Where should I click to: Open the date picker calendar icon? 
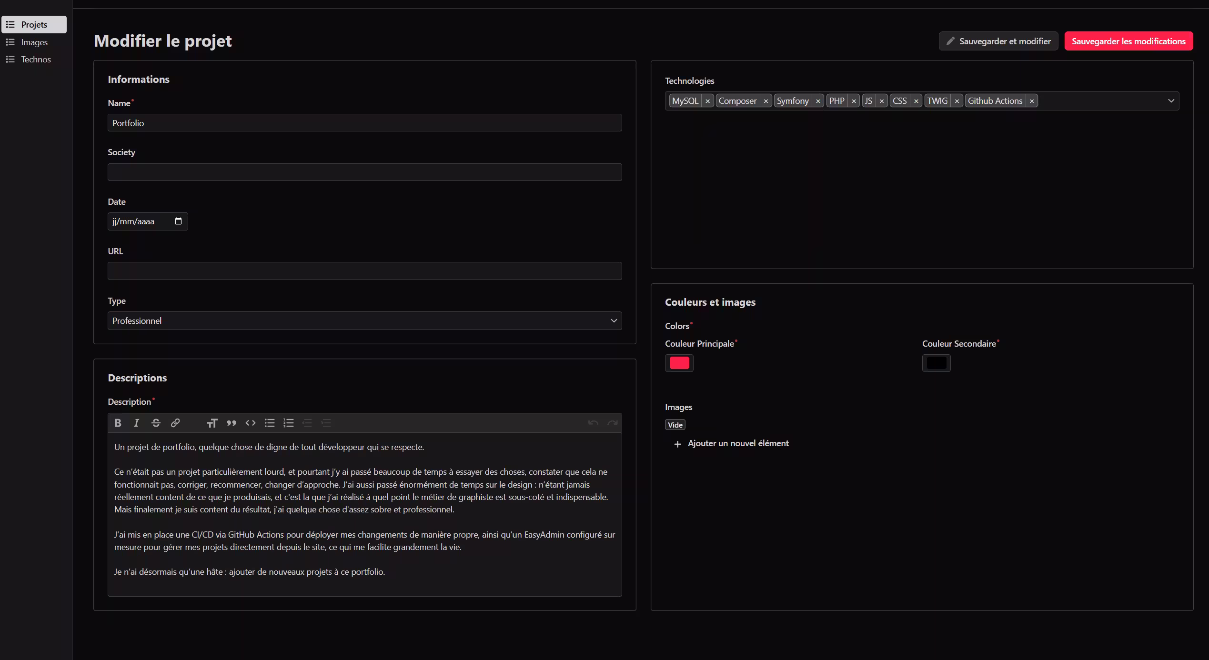point(179,221)
